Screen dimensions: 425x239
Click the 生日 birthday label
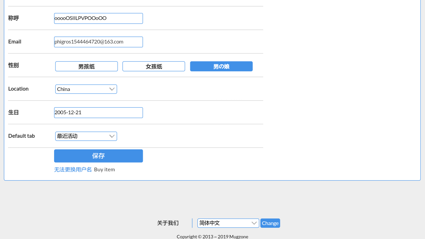click(x=14, y=112)
